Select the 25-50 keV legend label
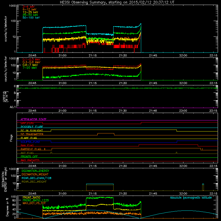Image resolution: width=221 pixels, height=221 pixels. pyautogui.click(x=30, y=15)
